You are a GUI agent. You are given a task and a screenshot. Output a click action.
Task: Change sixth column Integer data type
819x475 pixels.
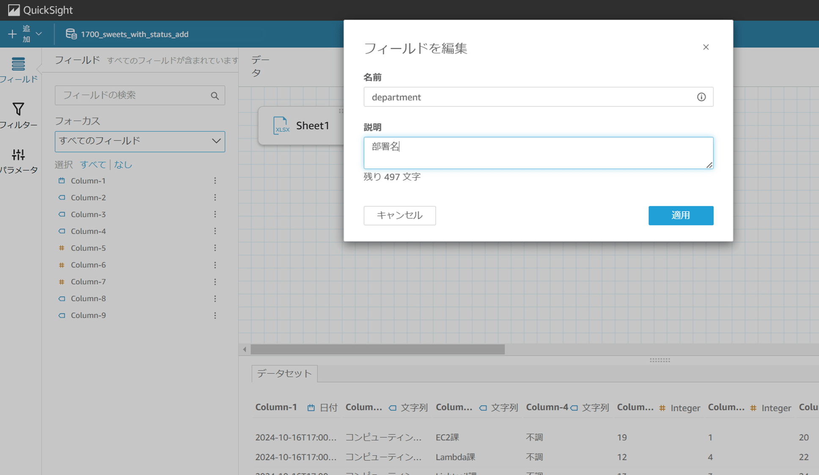click(x=770, y=408)
